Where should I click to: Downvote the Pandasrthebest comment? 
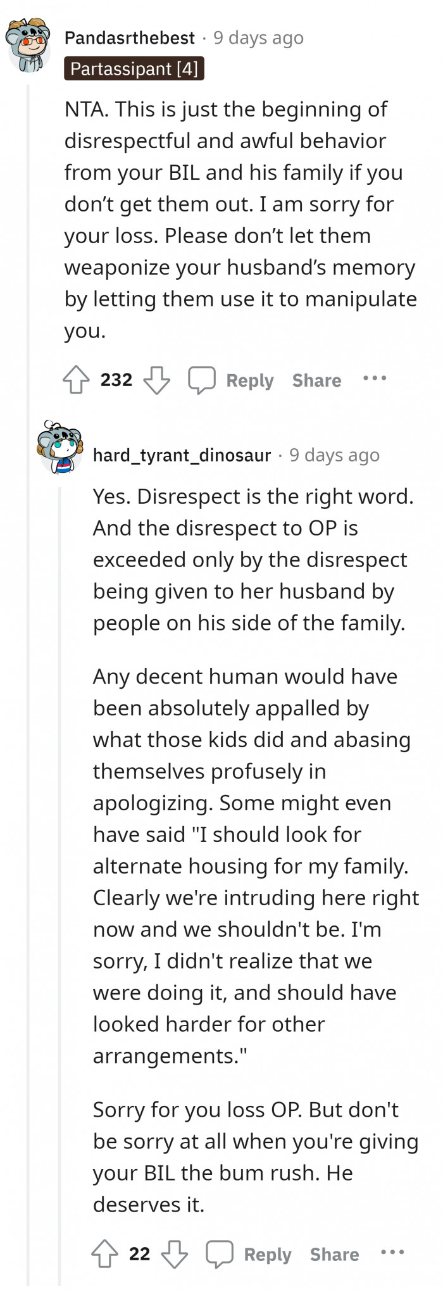[156, 380]
